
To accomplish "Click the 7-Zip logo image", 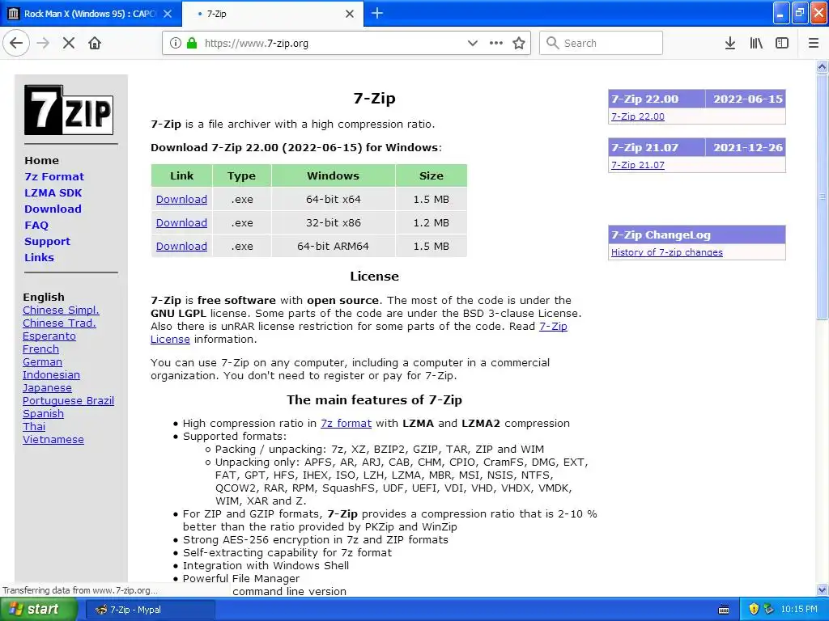I will coord(69,110).
